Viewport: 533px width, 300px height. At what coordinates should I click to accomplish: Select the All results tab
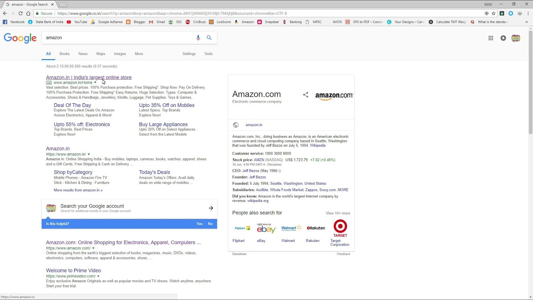click(x=48, y=54)
